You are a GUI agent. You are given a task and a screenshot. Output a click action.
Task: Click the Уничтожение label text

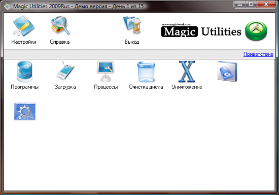pos(187,87)
